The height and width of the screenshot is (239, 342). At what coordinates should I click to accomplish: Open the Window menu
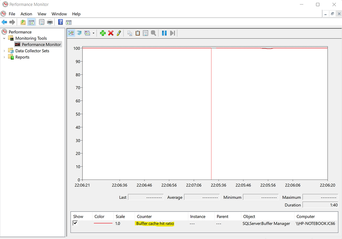(x=59, y=14)
